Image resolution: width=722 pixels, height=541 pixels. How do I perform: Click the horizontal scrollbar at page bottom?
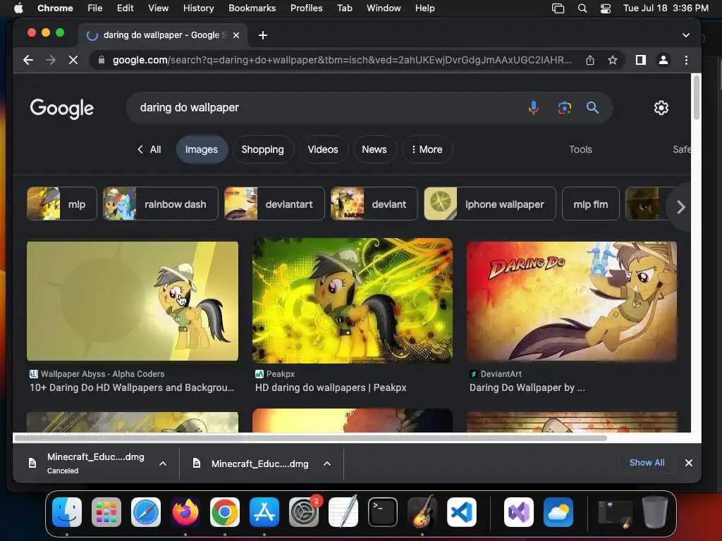tap(311, 438)
